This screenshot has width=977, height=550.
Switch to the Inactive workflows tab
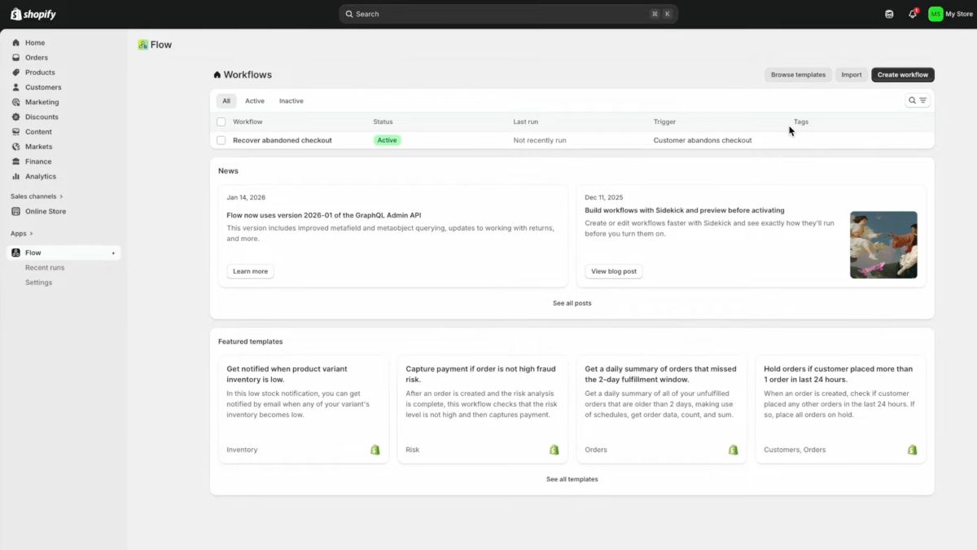click(x=291, y=101)
